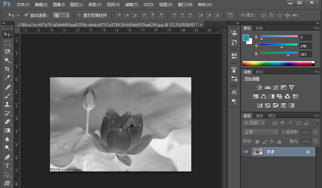The width and height of the screenshot is (322, 188).
Task: Select the Magic Wand tool
Action: tap(7, 60)
